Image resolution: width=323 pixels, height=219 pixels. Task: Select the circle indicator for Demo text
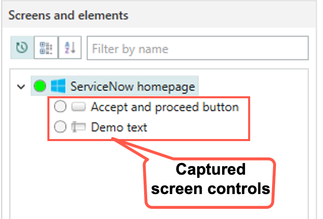pyautogui.click(x=60, y=126)
